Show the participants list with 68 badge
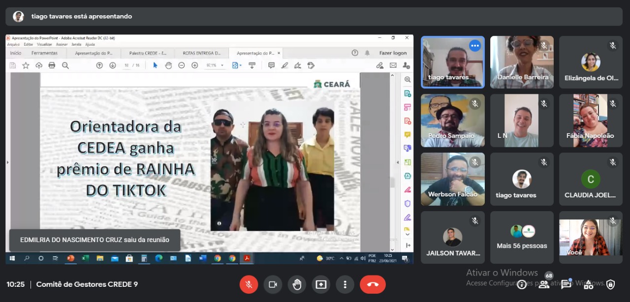Viewport: 630px width, 302px height. tap(544, 284)
